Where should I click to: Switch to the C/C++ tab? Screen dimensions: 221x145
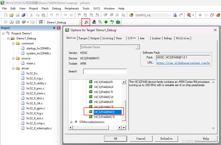coord(132,38)
